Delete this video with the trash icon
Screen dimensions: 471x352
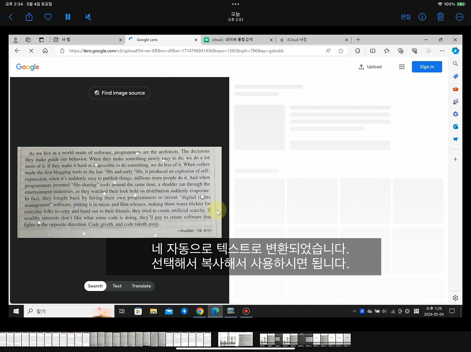[x=440, y=17]
